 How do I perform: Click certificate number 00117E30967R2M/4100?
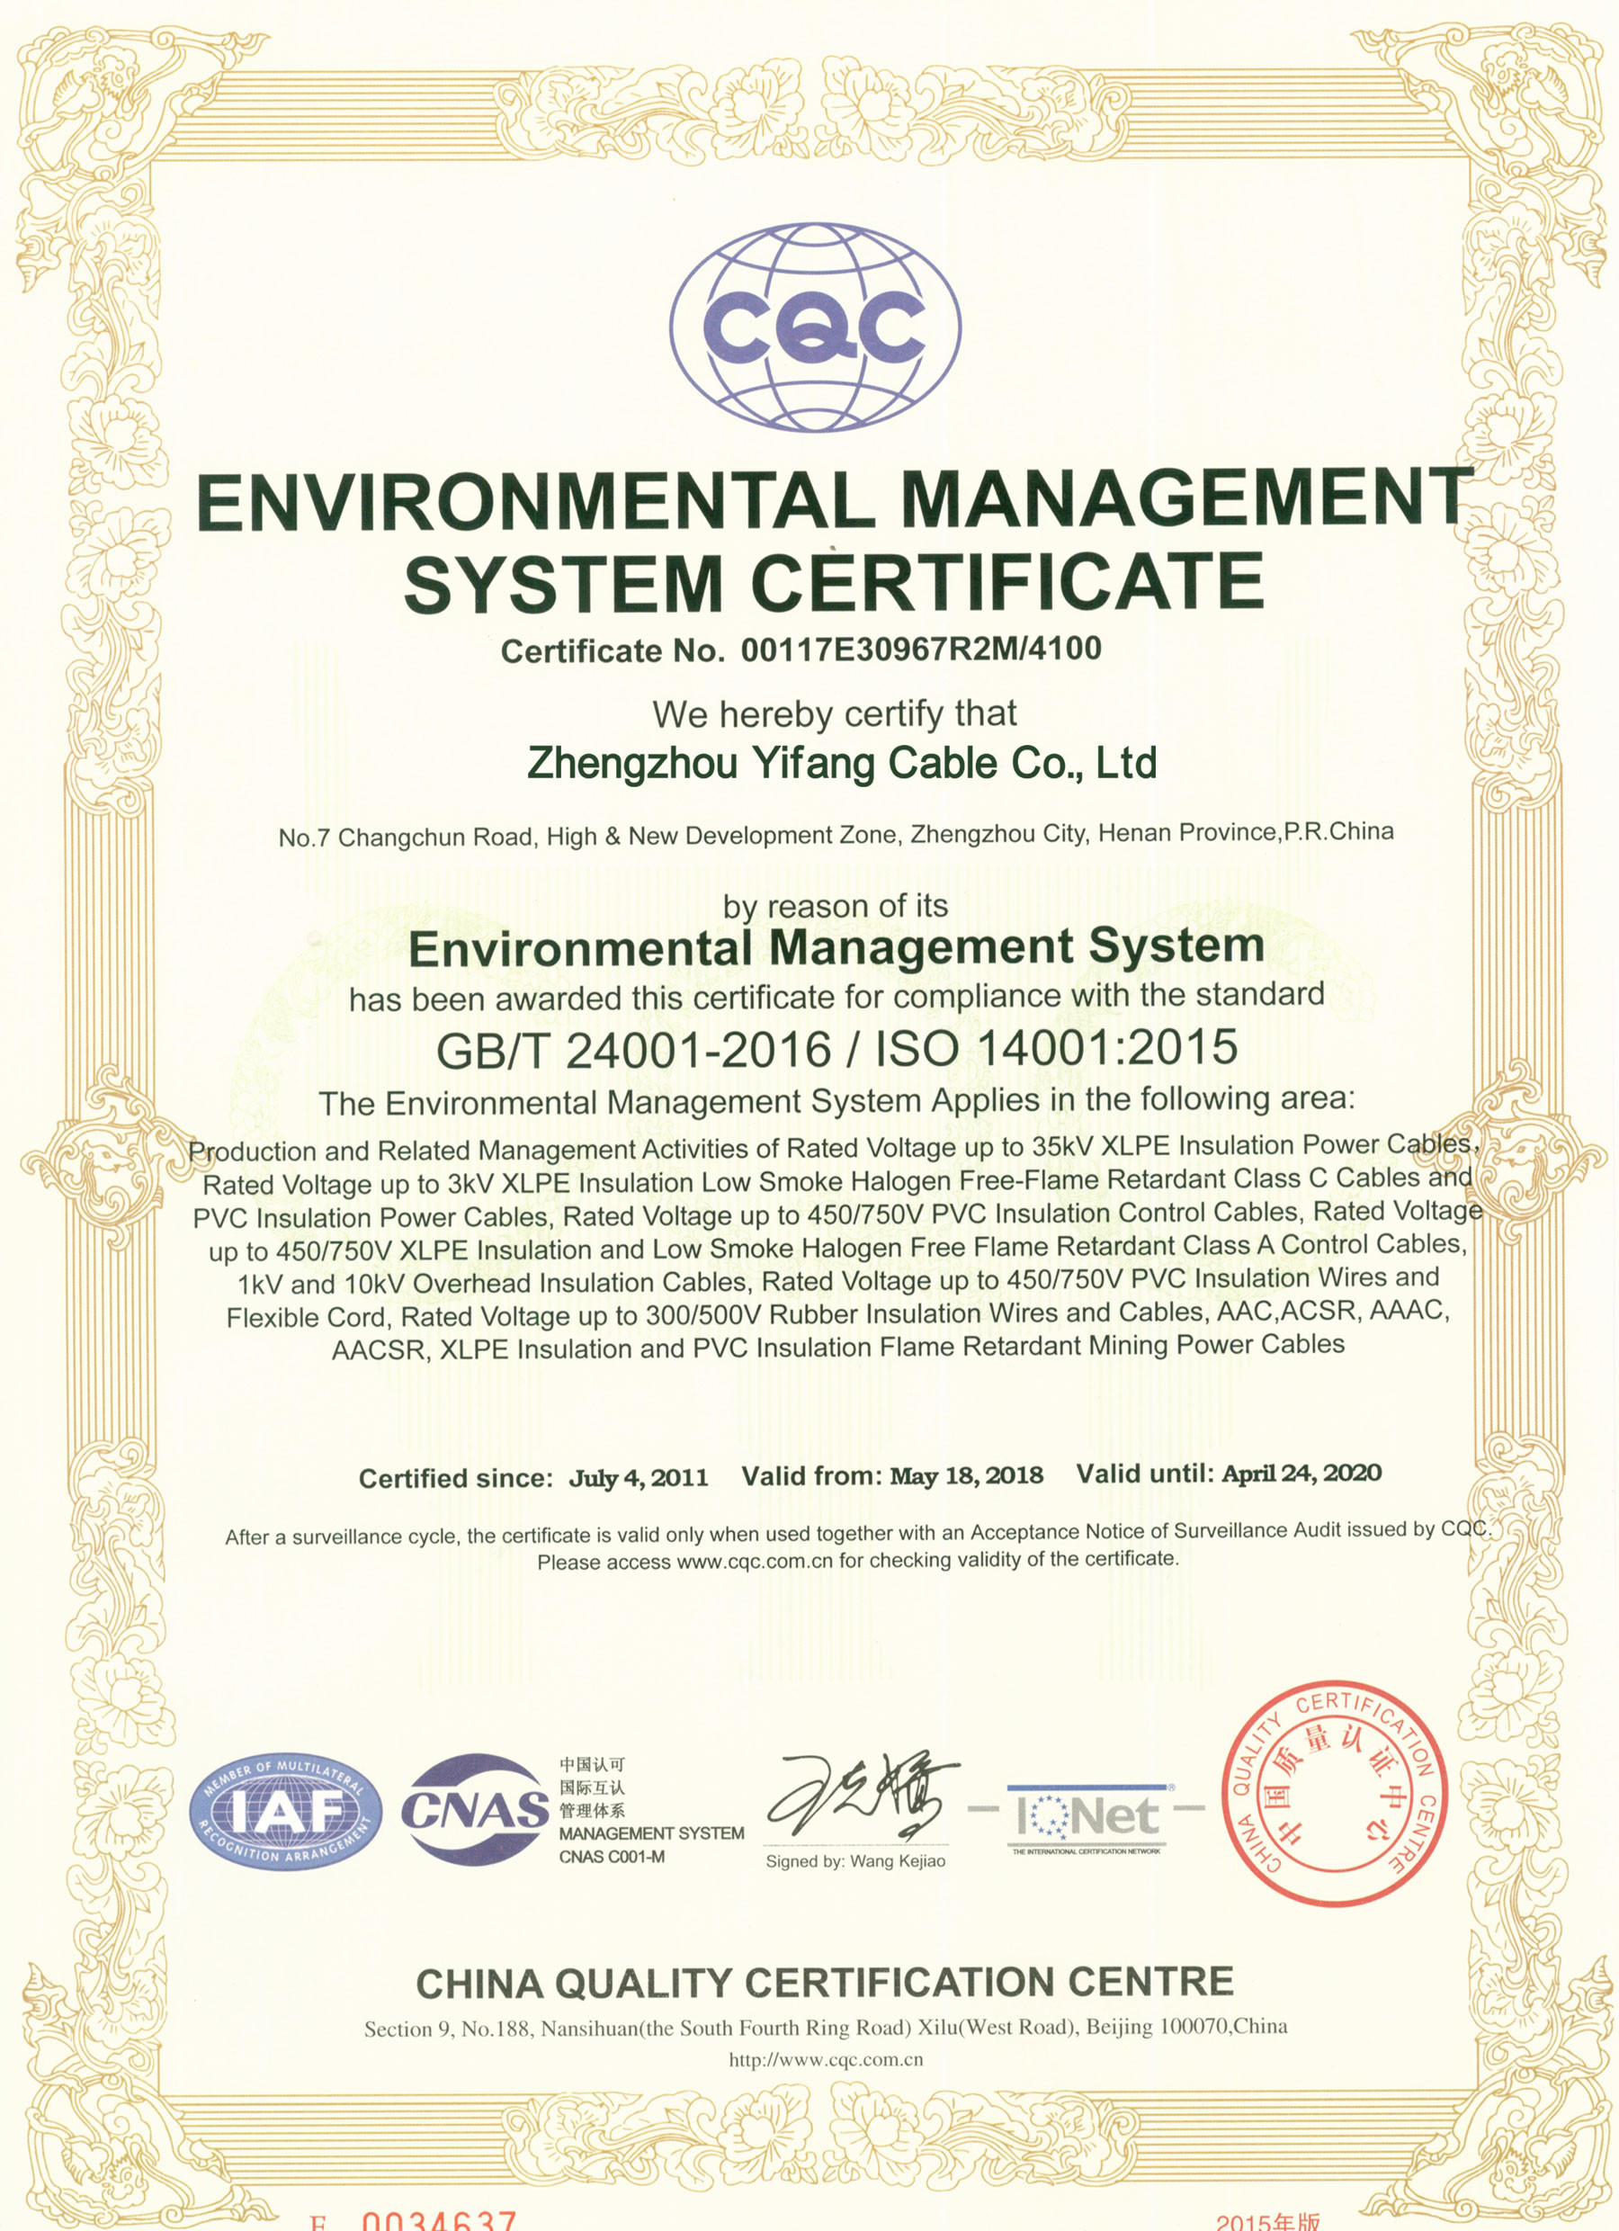921,650
